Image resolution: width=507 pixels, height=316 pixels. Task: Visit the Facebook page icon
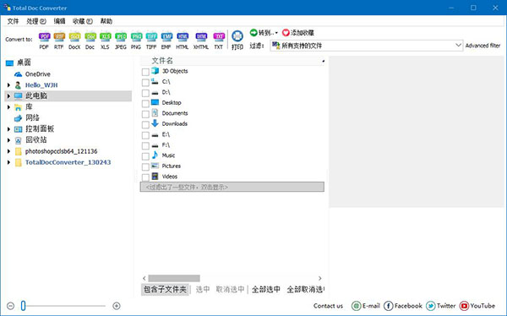click(389, 306)
